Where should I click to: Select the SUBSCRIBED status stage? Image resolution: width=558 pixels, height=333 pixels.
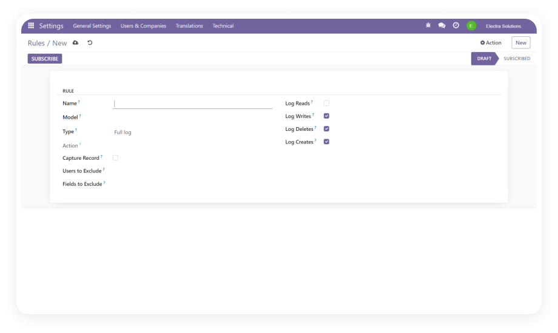click(x=517, y=59)
